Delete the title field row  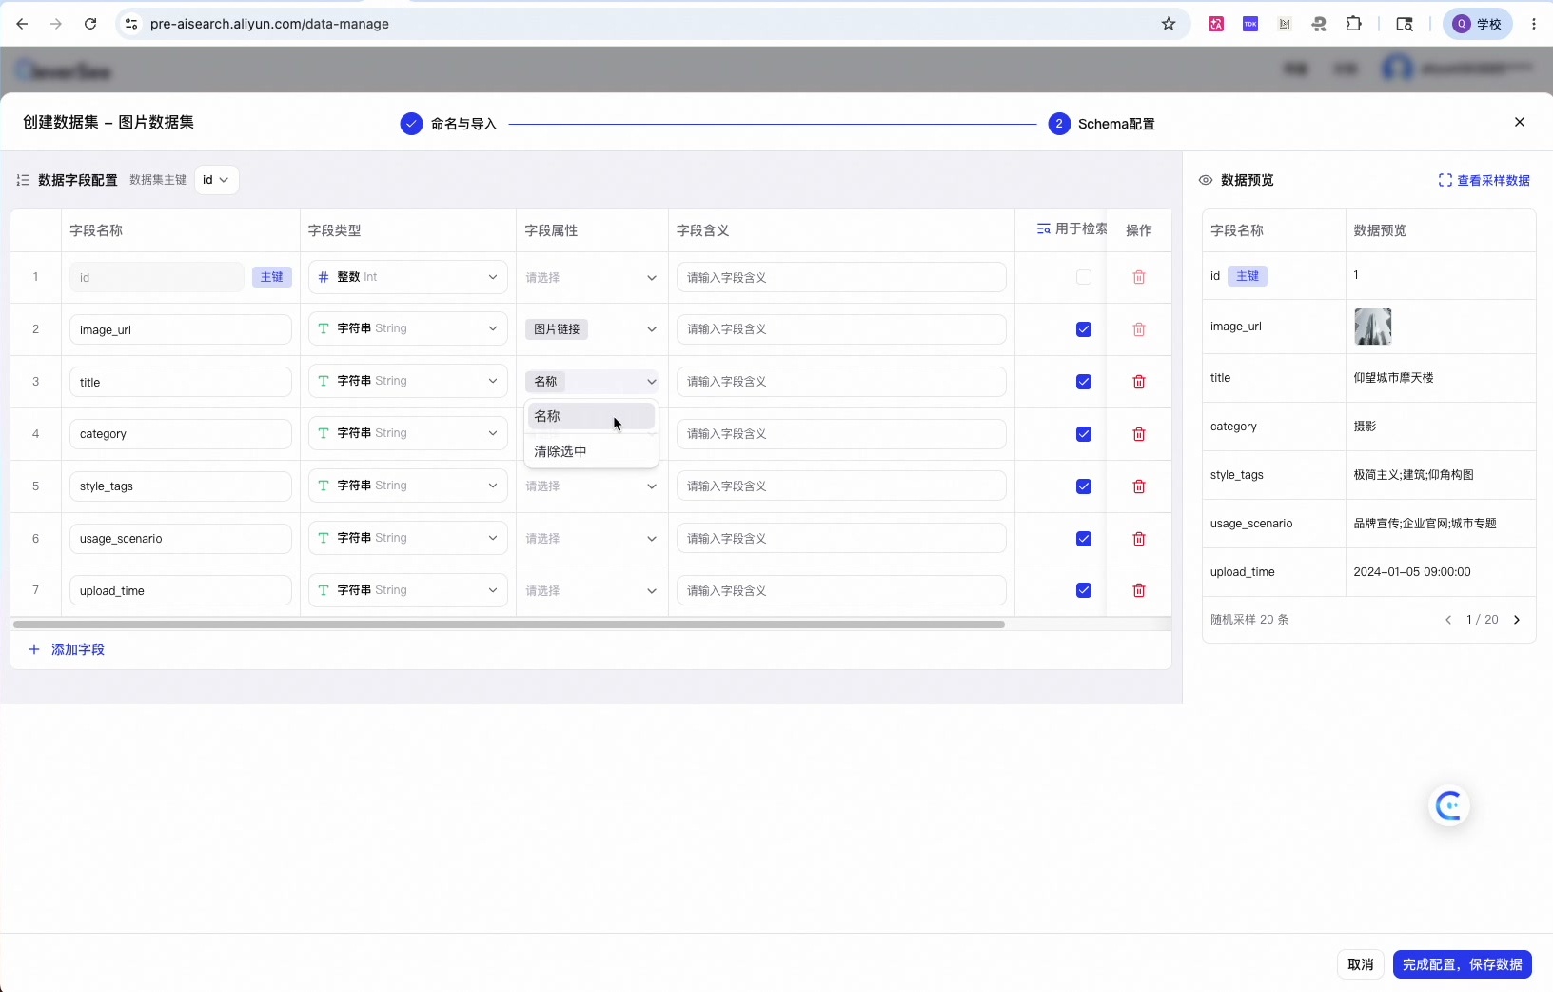(1138, 382)
